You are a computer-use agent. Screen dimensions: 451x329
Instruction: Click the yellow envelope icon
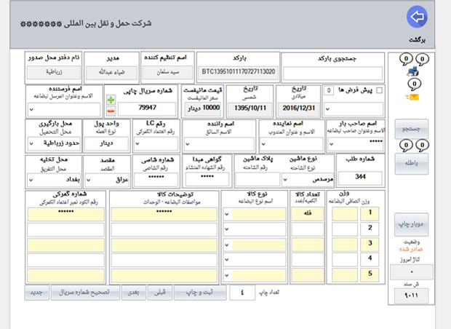coord(413,98)
